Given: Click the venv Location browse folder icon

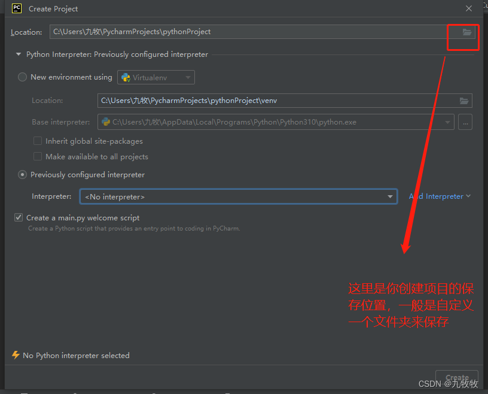Looking at the screenshot, I should [x=464, y=101].
